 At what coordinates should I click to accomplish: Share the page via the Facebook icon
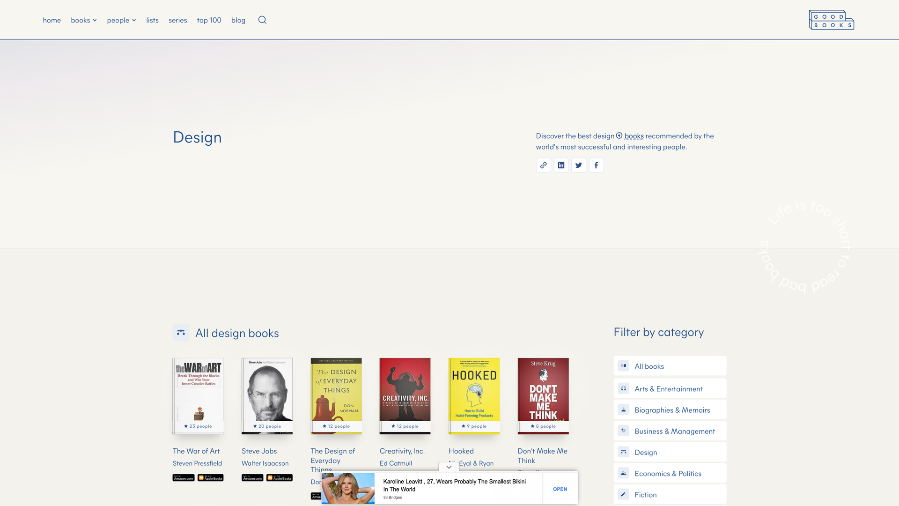tap(596, 165)
